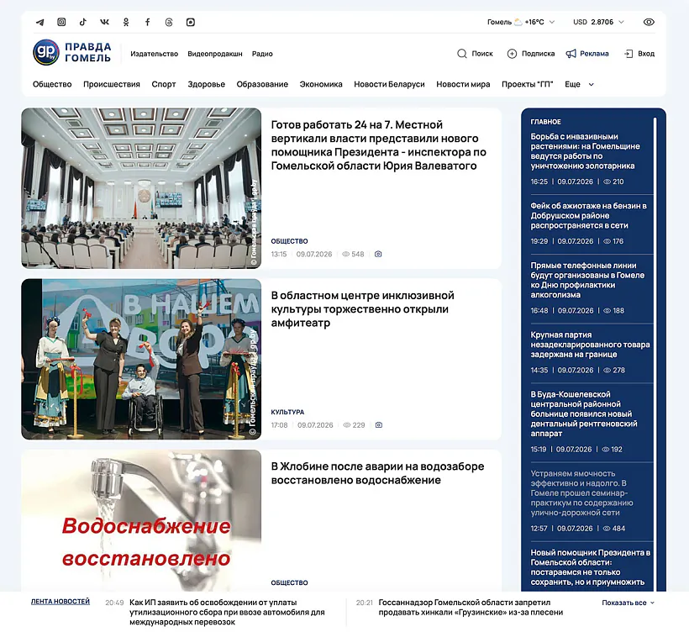The height and width of the screenshot is (632, 689).
Task: Click the ОБЩЕСТВО tag on the Валеватый article
Action: (289, 241)
